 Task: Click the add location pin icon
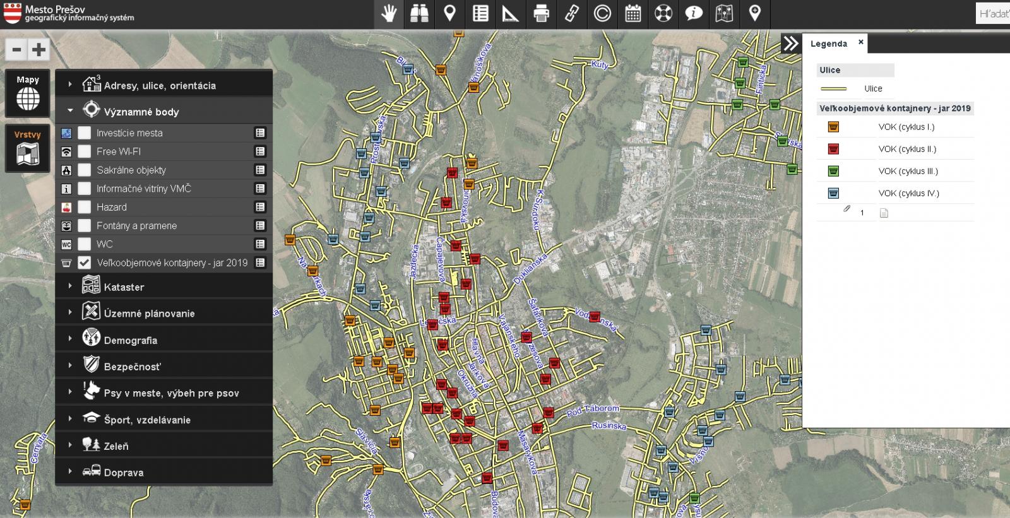click(x=754, y=13)
